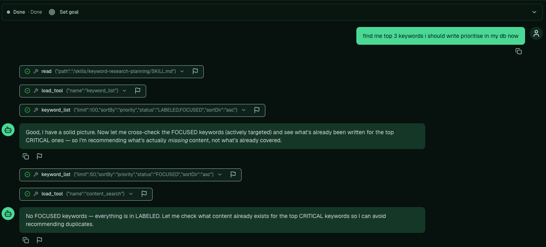Copy the 'No FOCUSED keywords' reply

point(26,240)
